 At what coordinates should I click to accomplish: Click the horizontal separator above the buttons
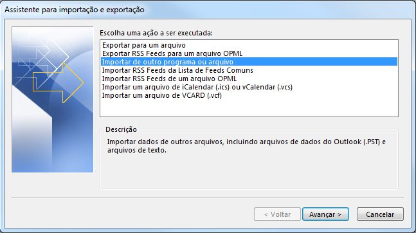(208, 198)
